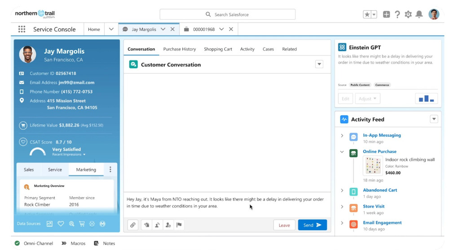Open the Purchase History tab
The height and width of the screenshot is (250, 449).
(x=180, y=49)
